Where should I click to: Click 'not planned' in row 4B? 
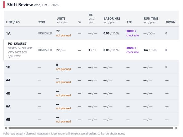click(x=64, y=95)
